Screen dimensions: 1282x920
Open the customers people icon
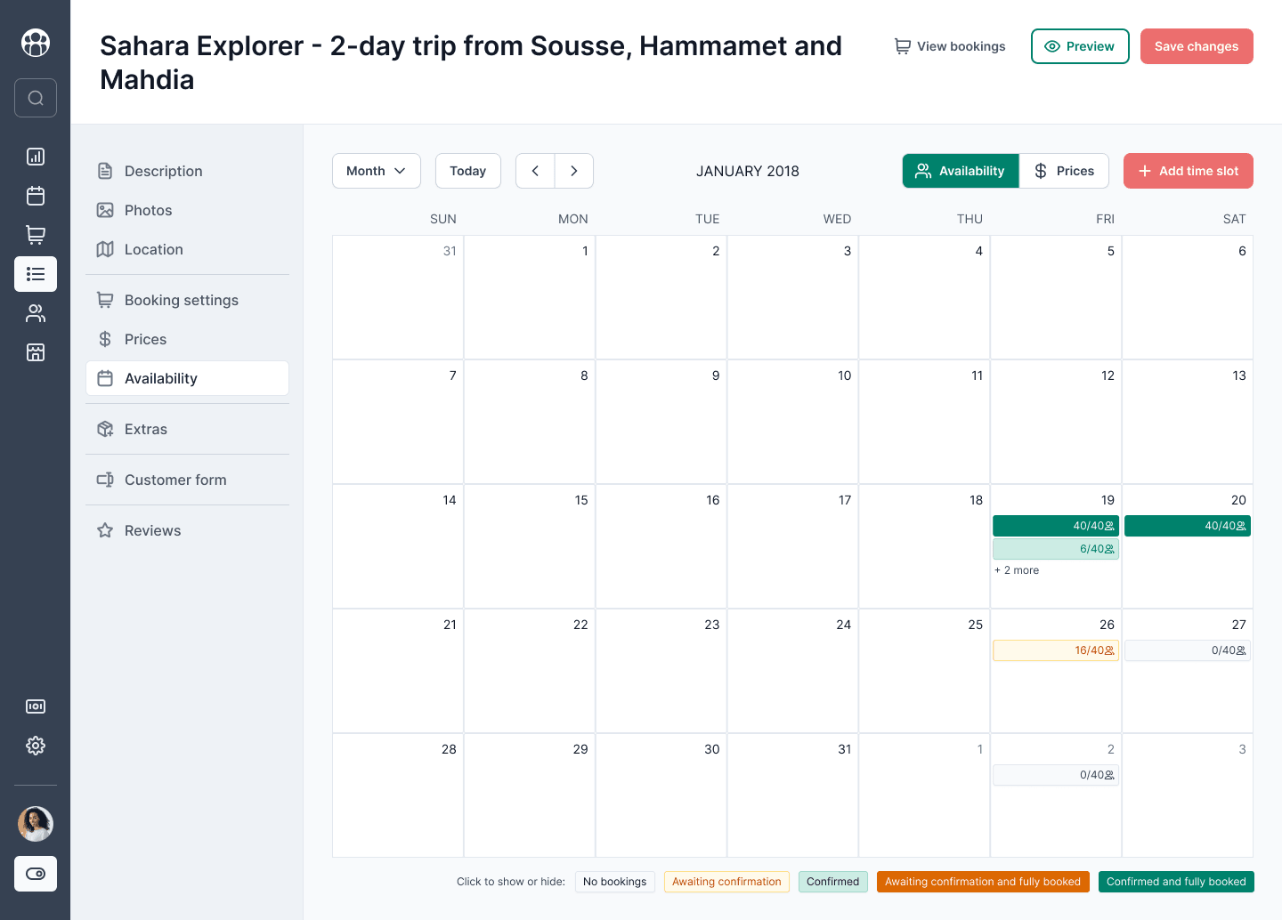pos(36,313)
